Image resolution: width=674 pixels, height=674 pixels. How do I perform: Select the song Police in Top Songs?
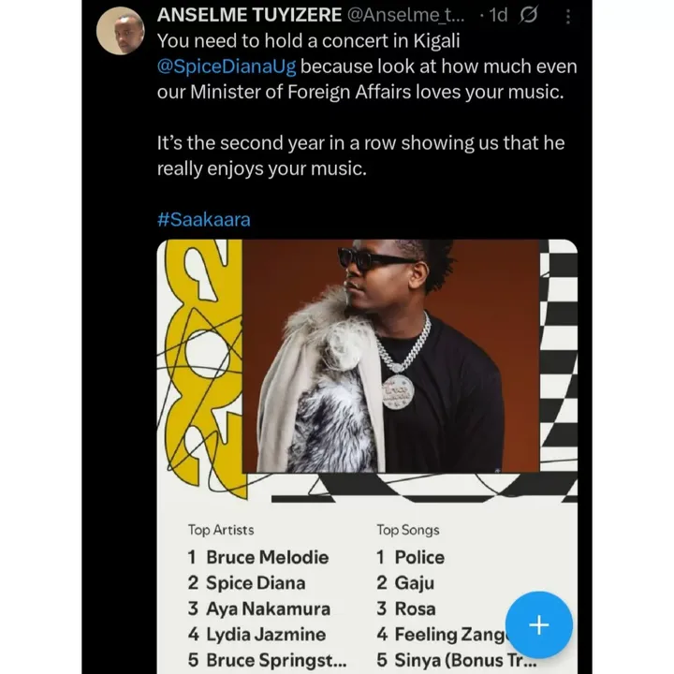pyautogui.click(x=419, y=558)
